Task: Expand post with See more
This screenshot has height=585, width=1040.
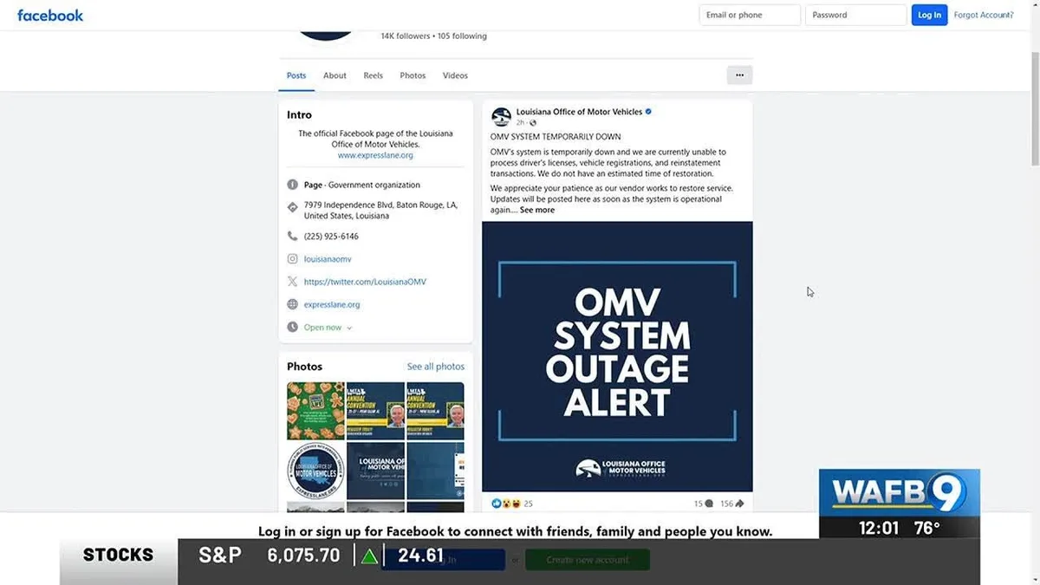Action: point(537,210)
